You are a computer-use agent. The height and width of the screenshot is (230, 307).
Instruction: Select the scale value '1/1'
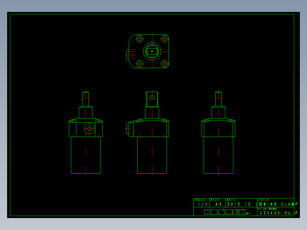[x=202, y=204]
